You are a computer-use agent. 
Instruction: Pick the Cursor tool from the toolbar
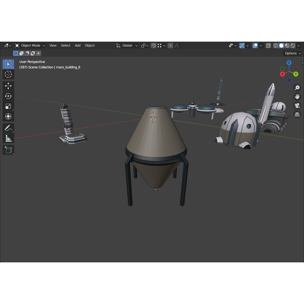click(x=8, y=74)
